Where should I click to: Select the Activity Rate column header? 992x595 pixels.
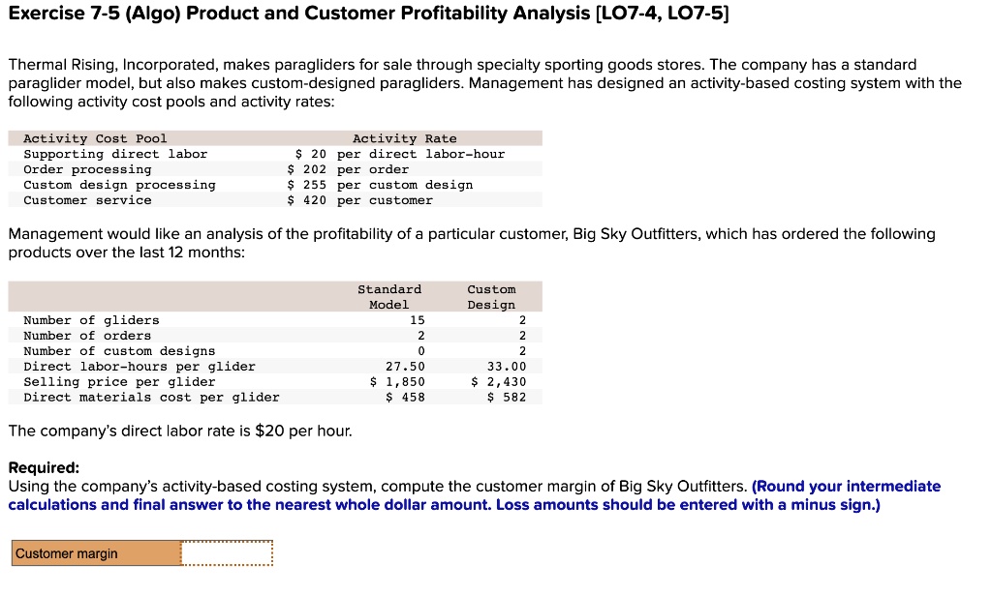tap(404, 138)
